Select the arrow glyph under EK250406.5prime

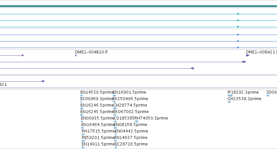(x=114, y=102)
